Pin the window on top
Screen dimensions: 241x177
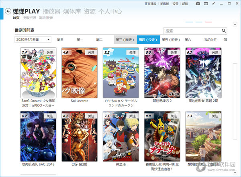(x=214, y=4)
